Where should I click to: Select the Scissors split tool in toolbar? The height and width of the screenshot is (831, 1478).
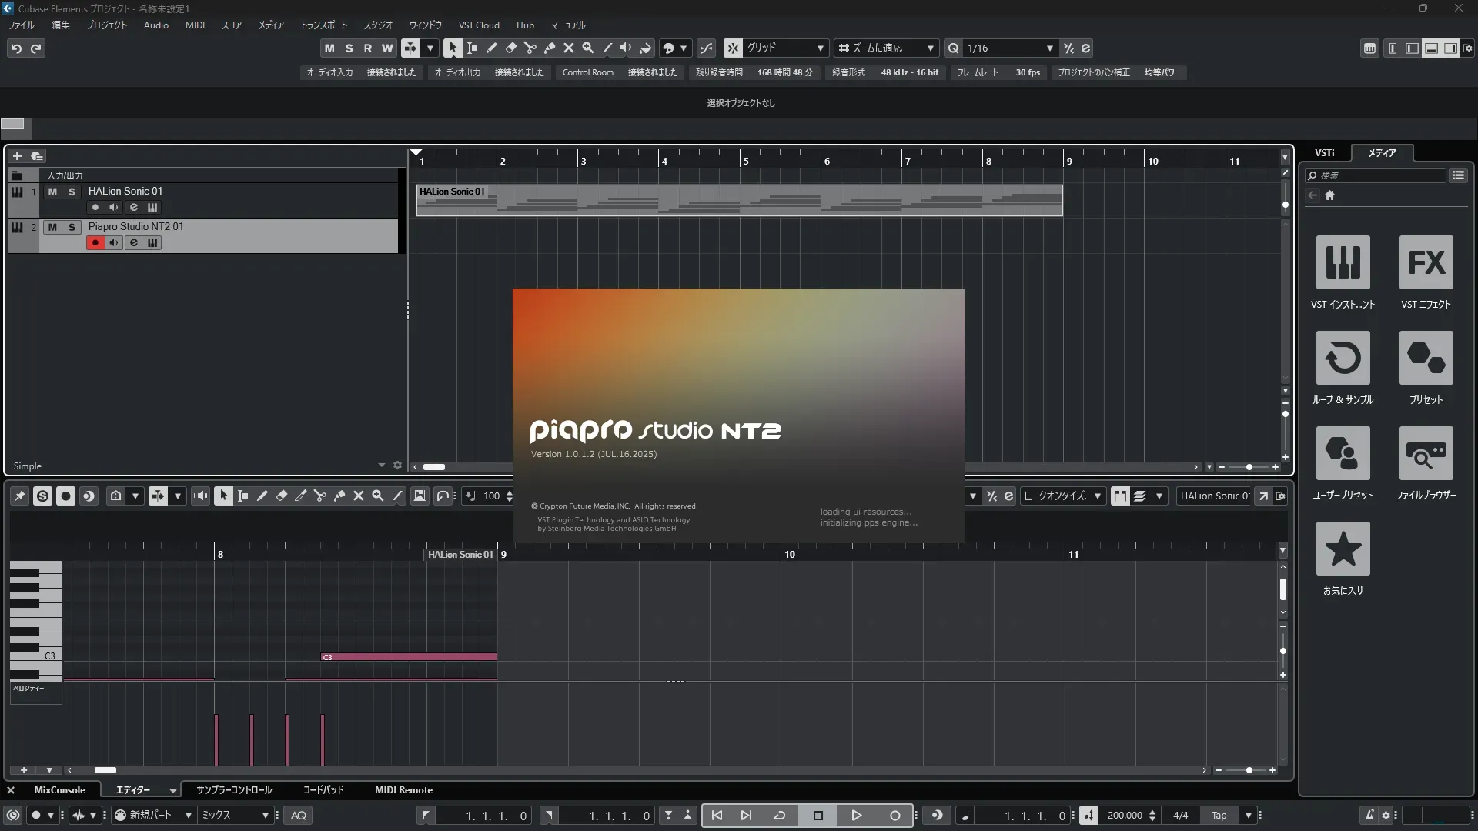(x=530, y=48)
